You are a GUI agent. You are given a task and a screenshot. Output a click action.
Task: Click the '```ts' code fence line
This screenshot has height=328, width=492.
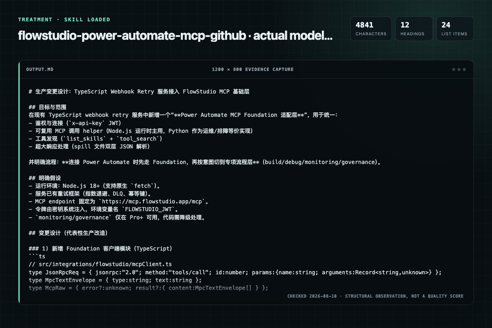(x=37, y=257)
